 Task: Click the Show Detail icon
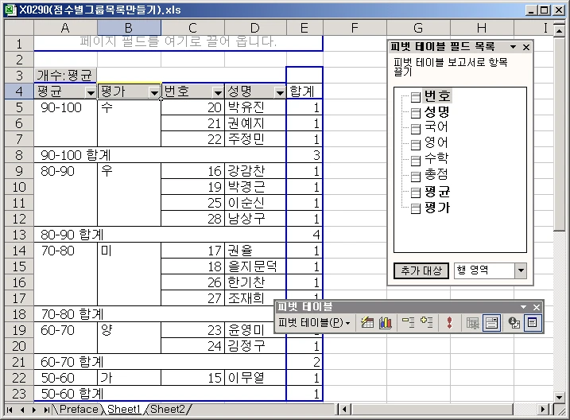pos(426,322)
